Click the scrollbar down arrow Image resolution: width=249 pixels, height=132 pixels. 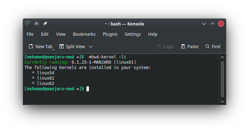click(x=222, y=102)
